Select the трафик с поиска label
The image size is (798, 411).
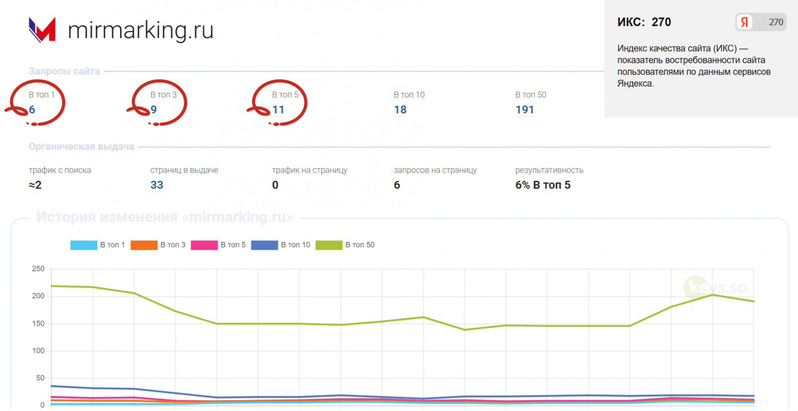click(x=60, y=170)
